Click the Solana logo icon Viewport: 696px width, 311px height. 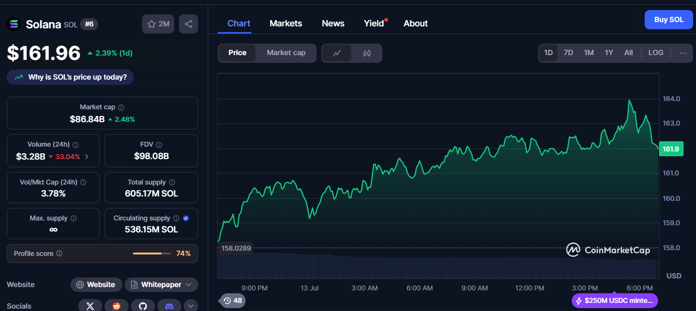pyautogui.click(x=13, y=24)
